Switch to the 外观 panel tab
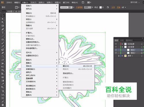 122,40
